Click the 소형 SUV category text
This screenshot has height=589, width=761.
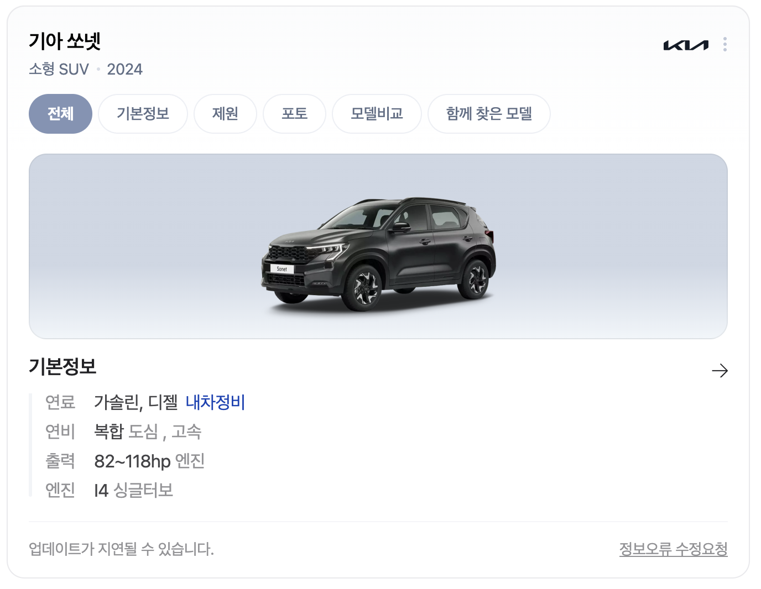59,70
